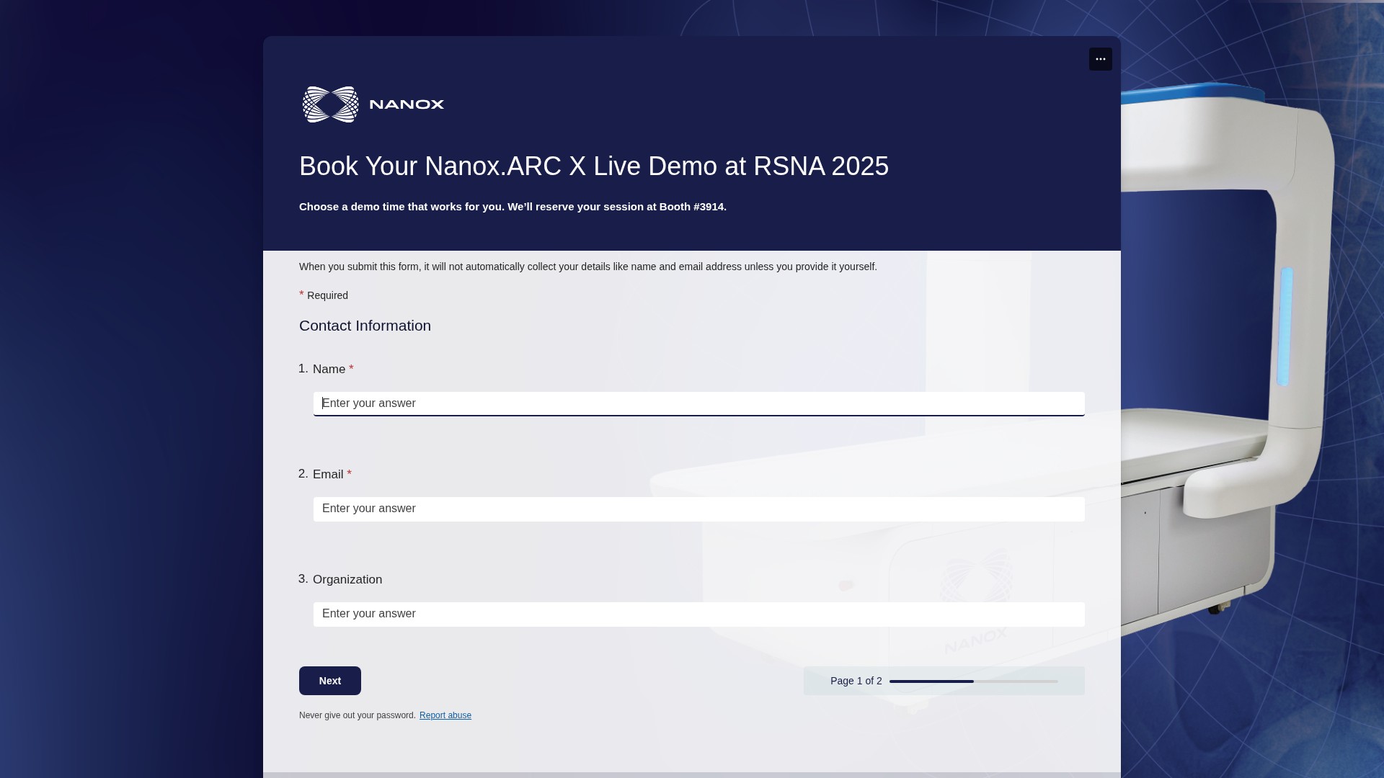1384x778 pixels.
Task: Open the Report abuse link
Action: pos(445,715)
